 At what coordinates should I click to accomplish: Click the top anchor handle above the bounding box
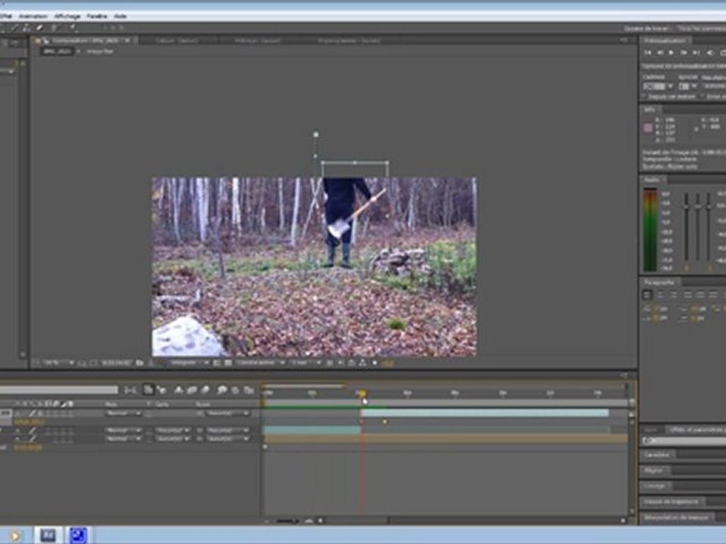click(x=316, y=134)
